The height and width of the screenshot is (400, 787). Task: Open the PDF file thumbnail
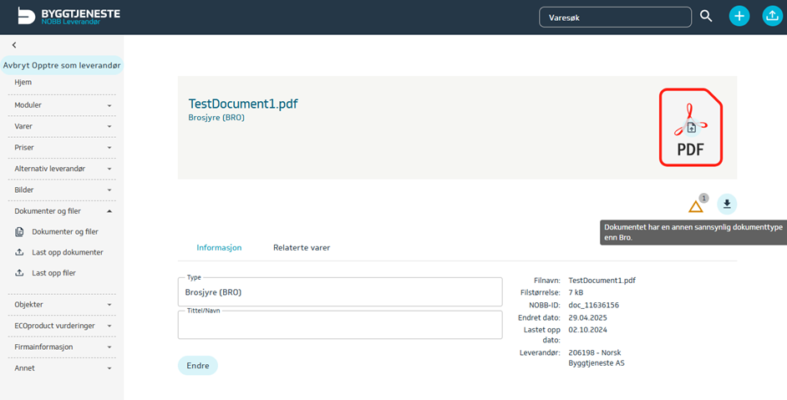[x=690, y=128]
